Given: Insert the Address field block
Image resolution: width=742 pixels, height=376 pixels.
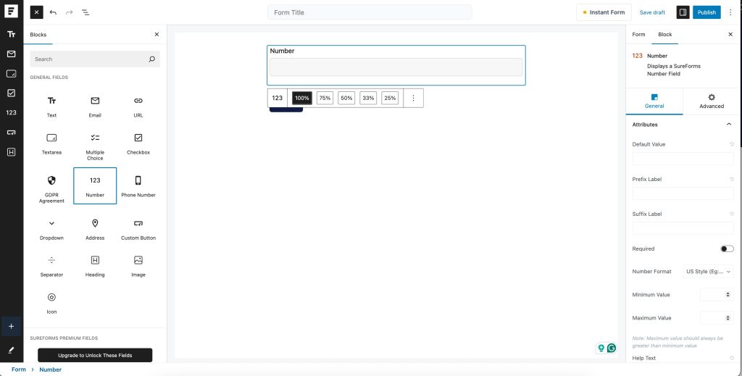Looking at the screenshot, I should point(95,228).
